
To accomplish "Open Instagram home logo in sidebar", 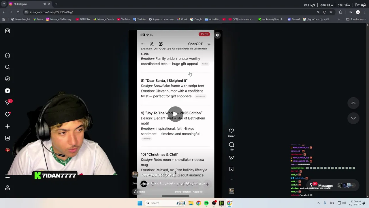I will click(7, 31).
